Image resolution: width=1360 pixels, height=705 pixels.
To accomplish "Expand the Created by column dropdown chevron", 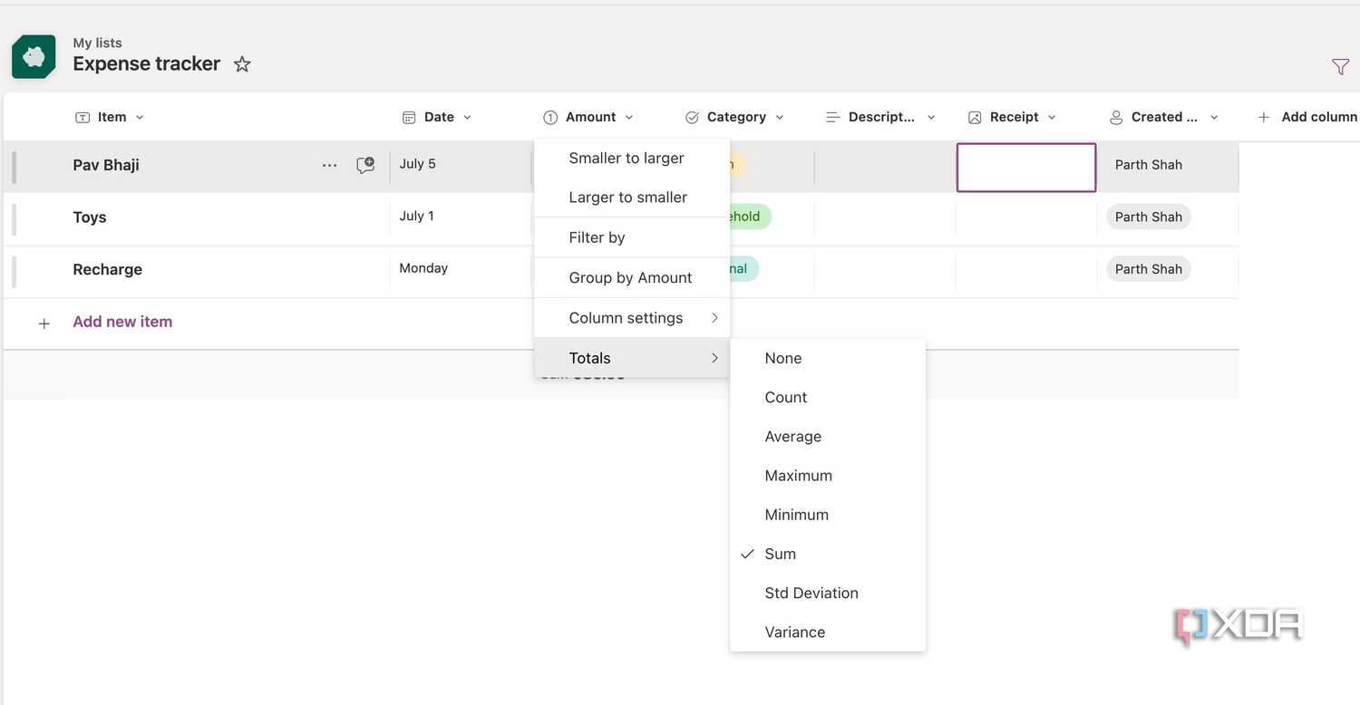I will [1214, 118].
